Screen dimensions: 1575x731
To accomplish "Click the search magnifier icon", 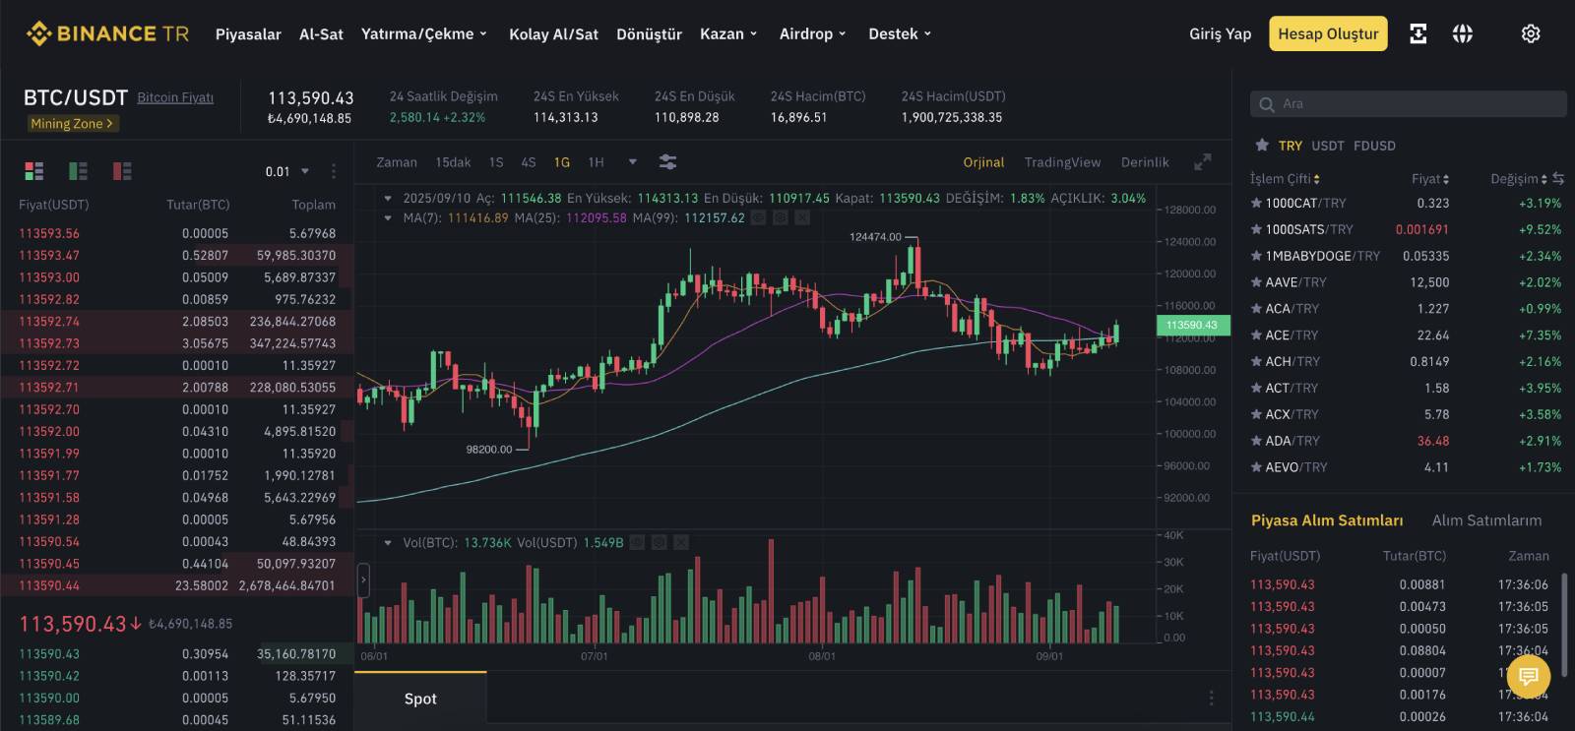I will [1267, 104].
